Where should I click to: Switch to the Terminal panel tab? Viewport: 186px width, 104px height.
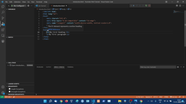[x=70, y=67]
